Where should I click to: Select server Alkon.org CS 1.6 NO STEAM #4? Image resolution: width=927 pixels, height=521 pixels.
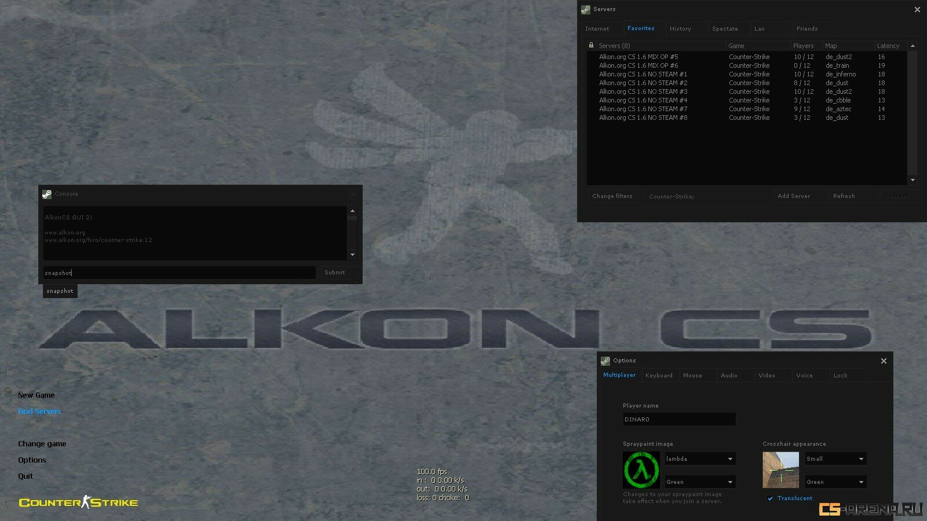coord(643,100)
